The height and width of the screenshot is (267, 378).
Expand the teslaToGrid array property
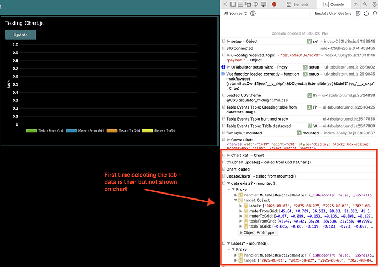240,226
